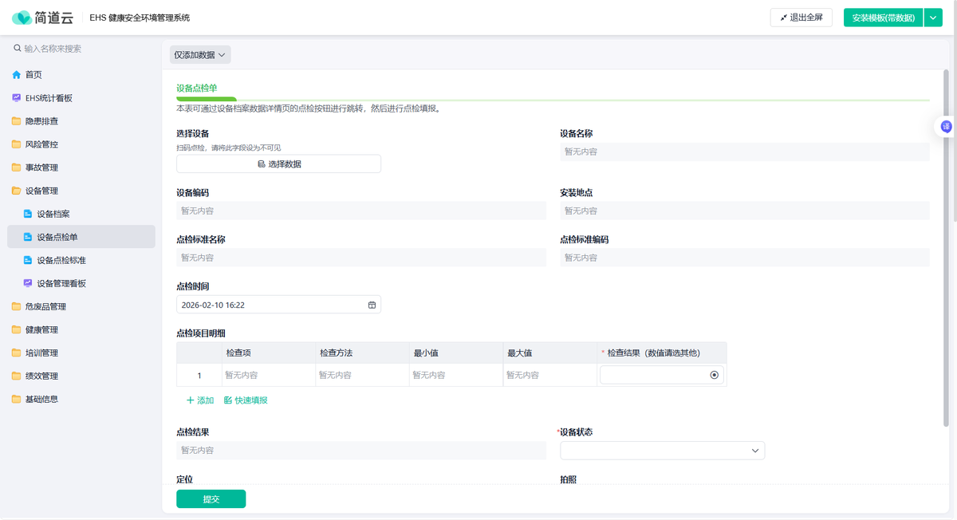This screenshot has height=520, width=957.
Task: Expand the 事故管理 folder
Action: (81, 167)
